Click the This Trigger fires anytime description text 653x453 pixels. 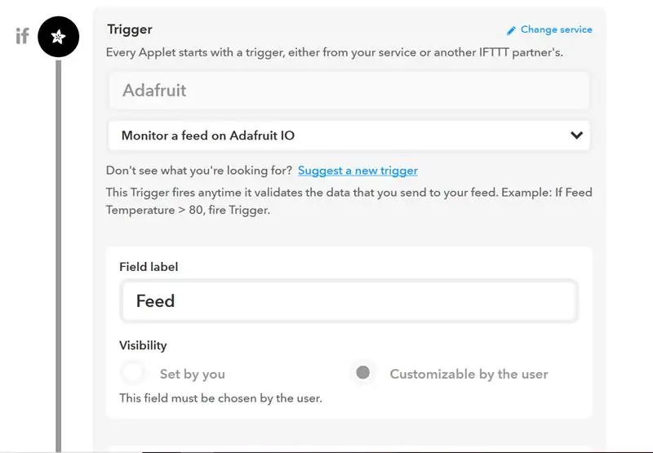[349, 201]
